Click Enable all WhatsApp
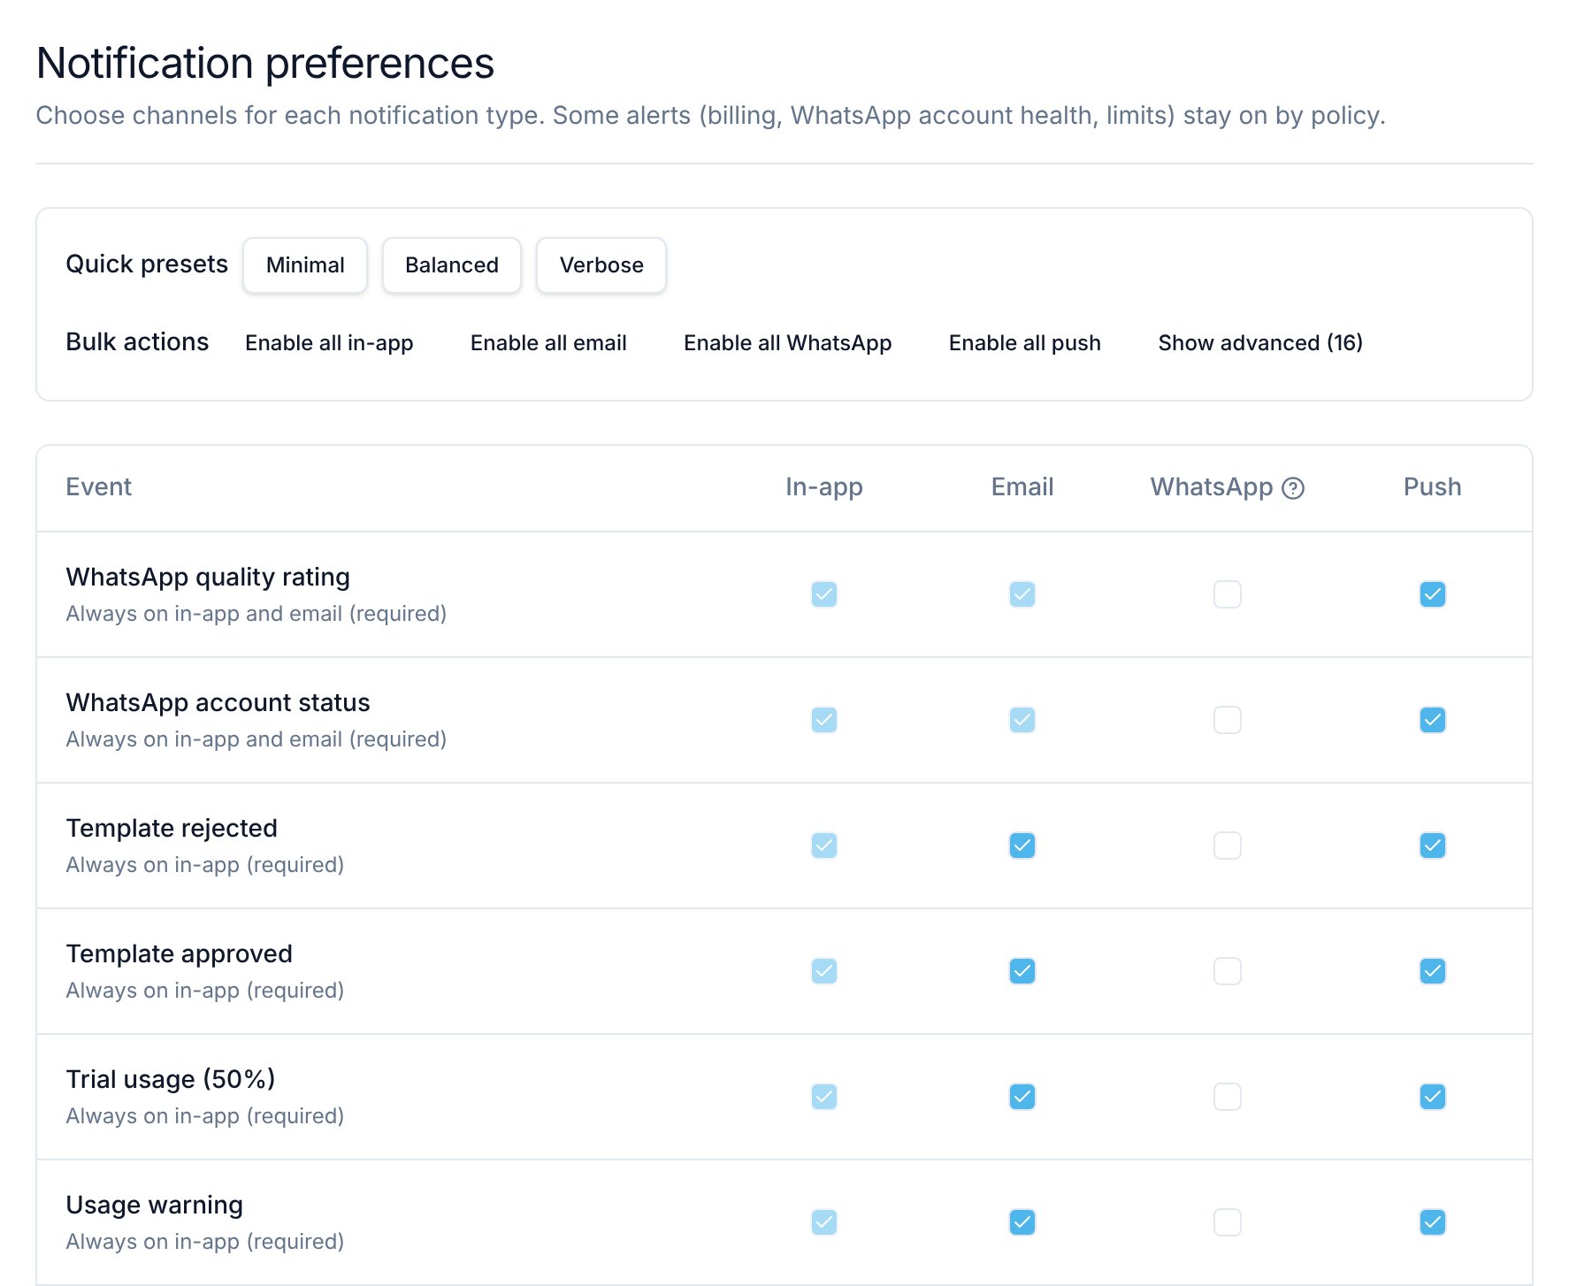This screenshot has width=1569, height=1286. coord(788,343)
